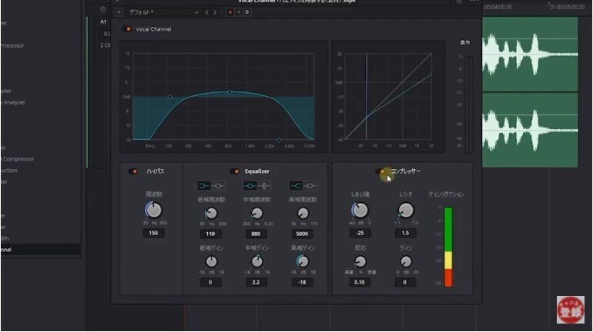Click the high gain field showing -18
The height and width of the screenshot is (332, 593).
coord(302,282)
